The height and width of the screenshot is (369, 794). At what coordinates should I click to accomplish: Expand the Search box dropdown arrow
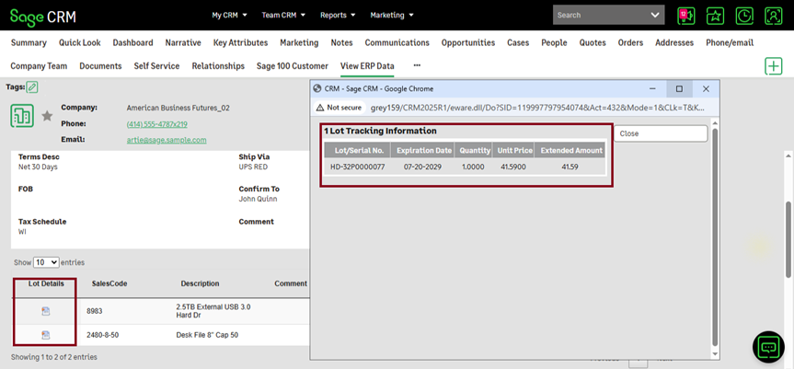pos(655,16)
